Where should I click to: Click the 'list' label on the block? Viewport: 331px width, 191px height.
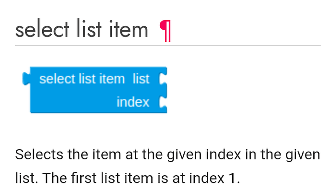141,79
